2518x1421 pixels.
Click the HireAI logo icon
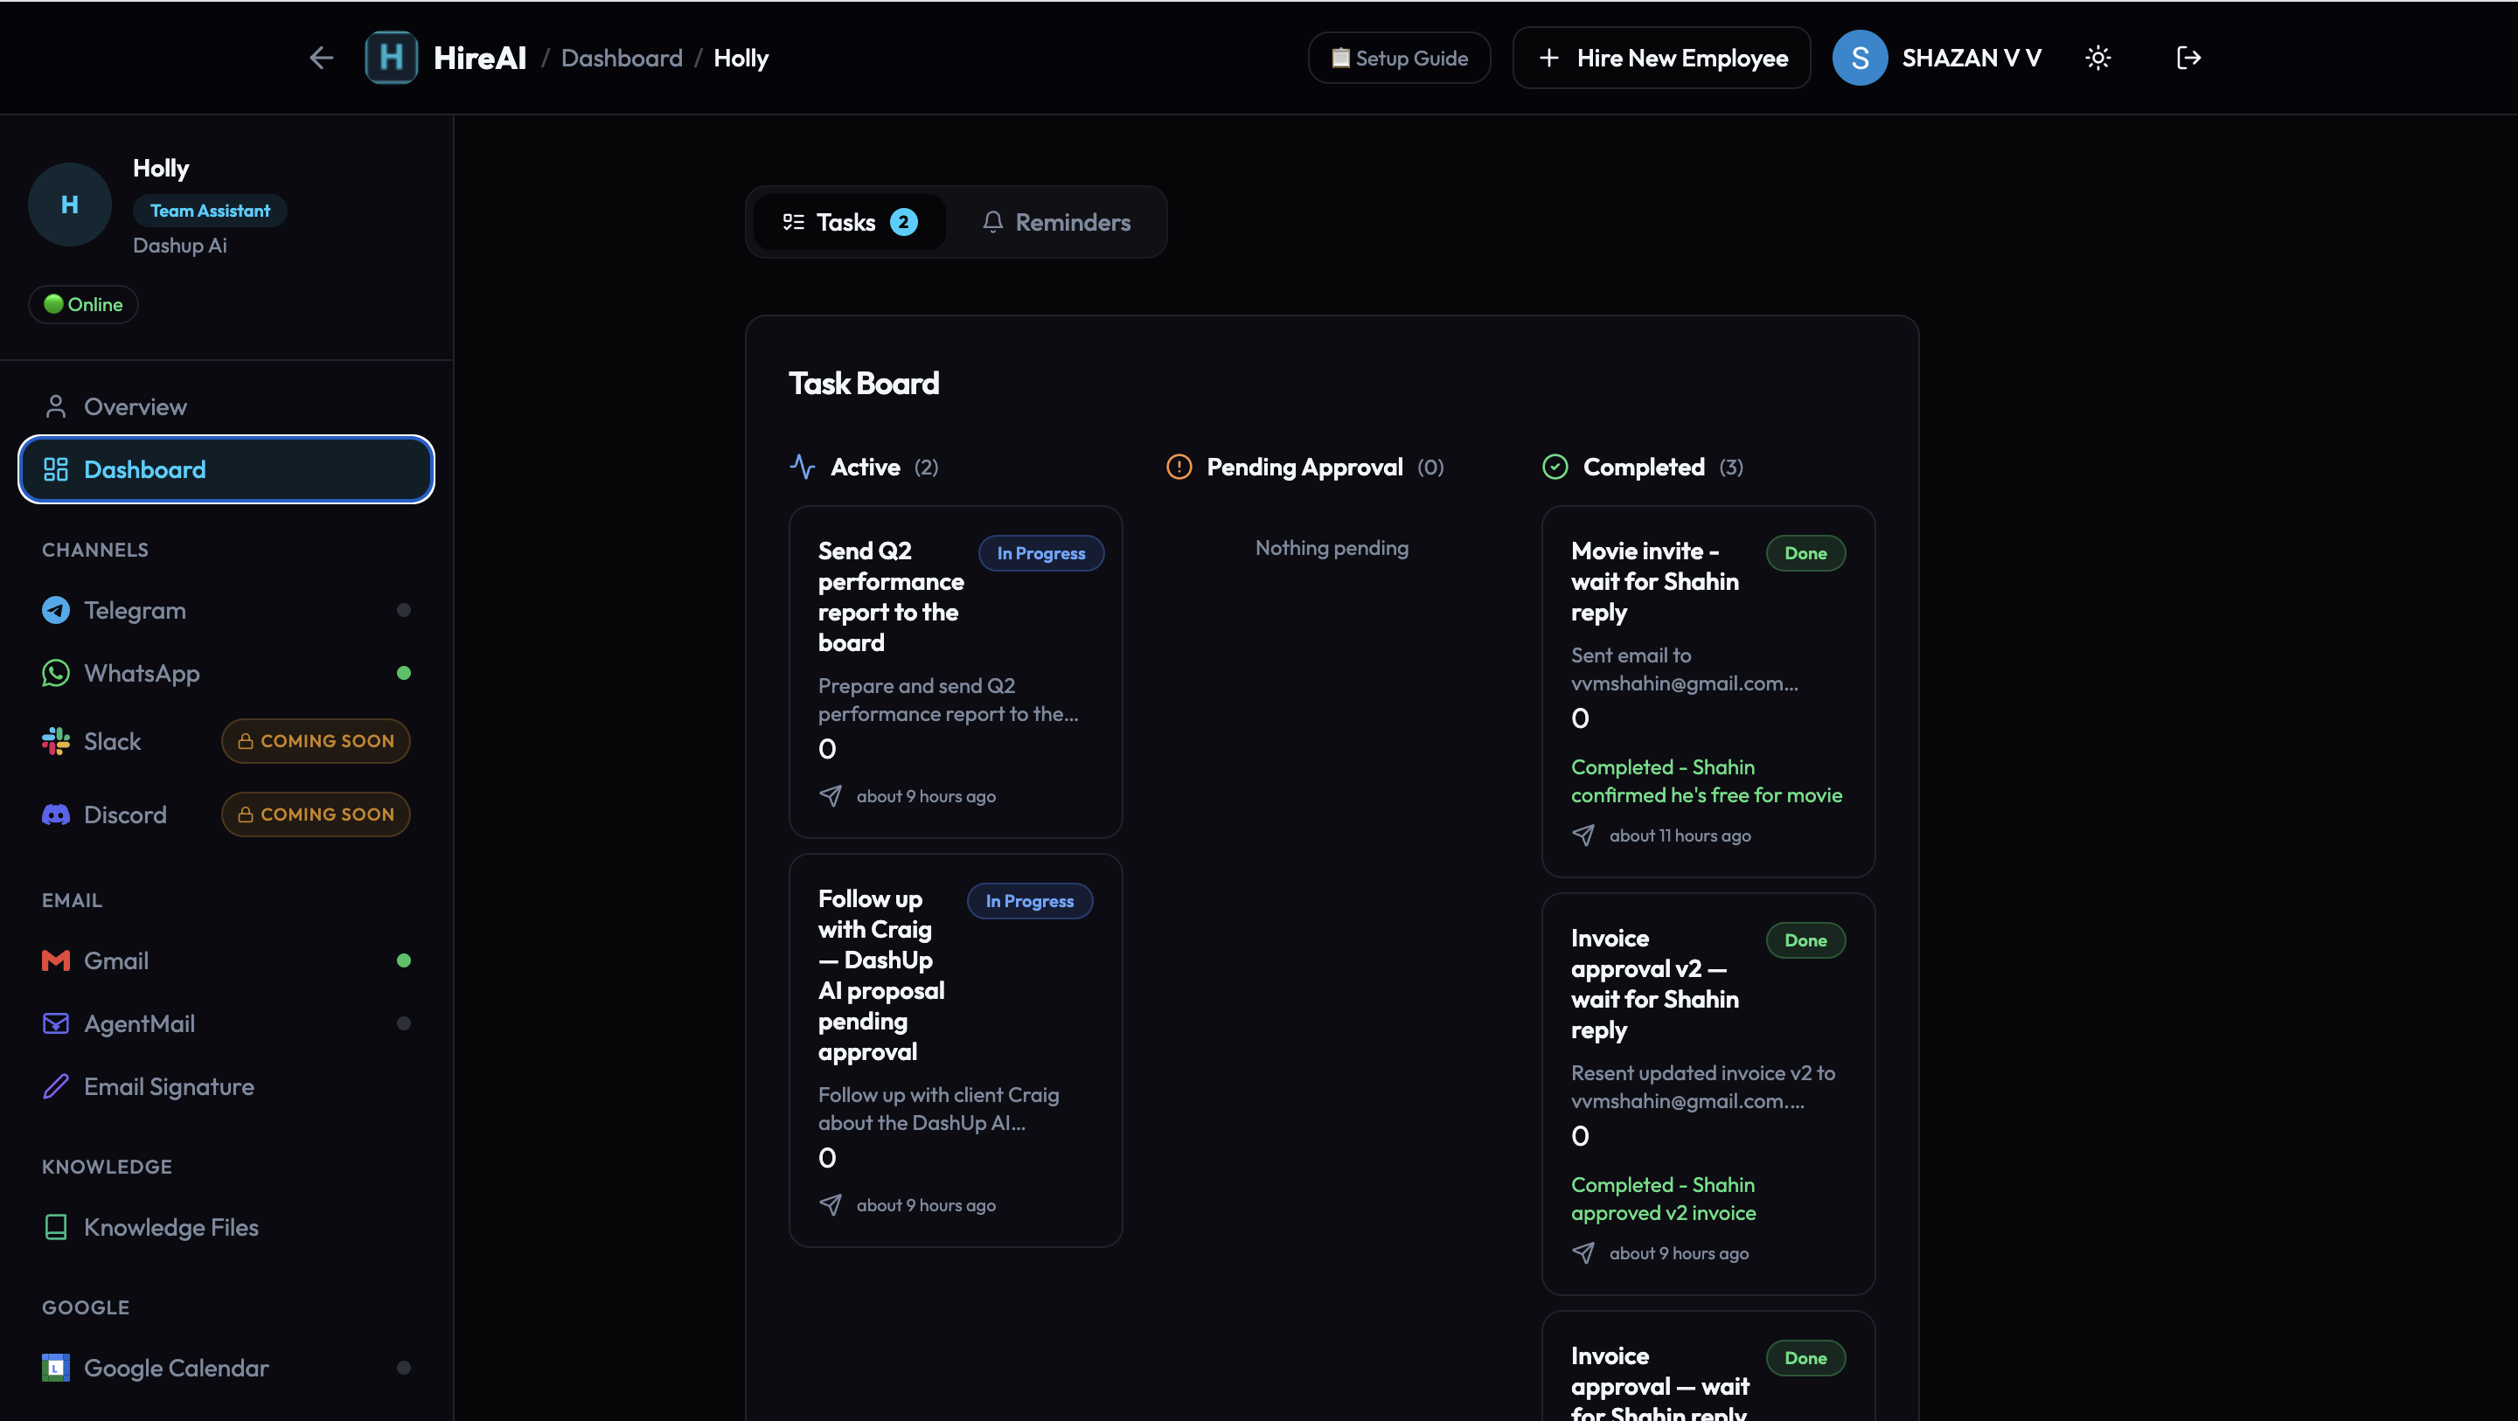[391, 58]
